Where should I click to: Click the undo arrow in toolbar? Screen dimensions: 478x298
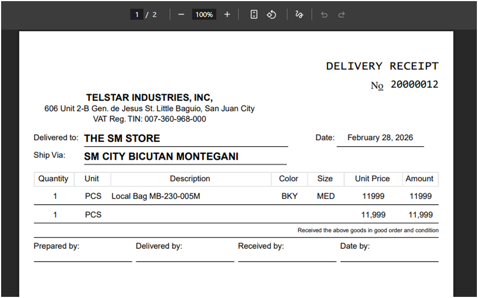[x=324, y=15]
